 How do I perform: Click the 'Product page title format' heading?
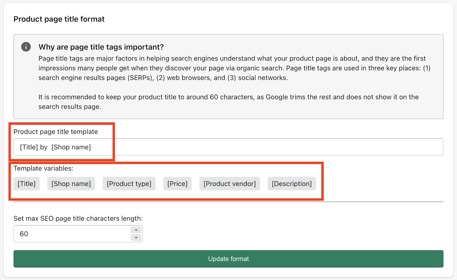click(x=59, y=19)
